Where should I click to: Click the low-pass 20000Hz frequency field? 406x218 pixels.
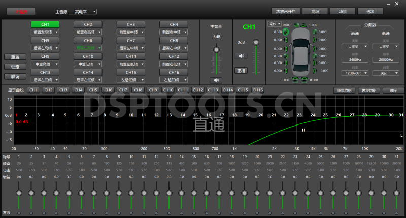(x=386, y=59)
